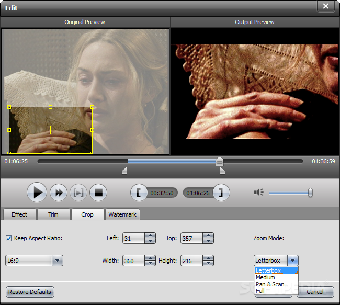The width and height of the screenshot is (340, 305).
Task: Increase the Width crop value
Action: click(150, 258)
